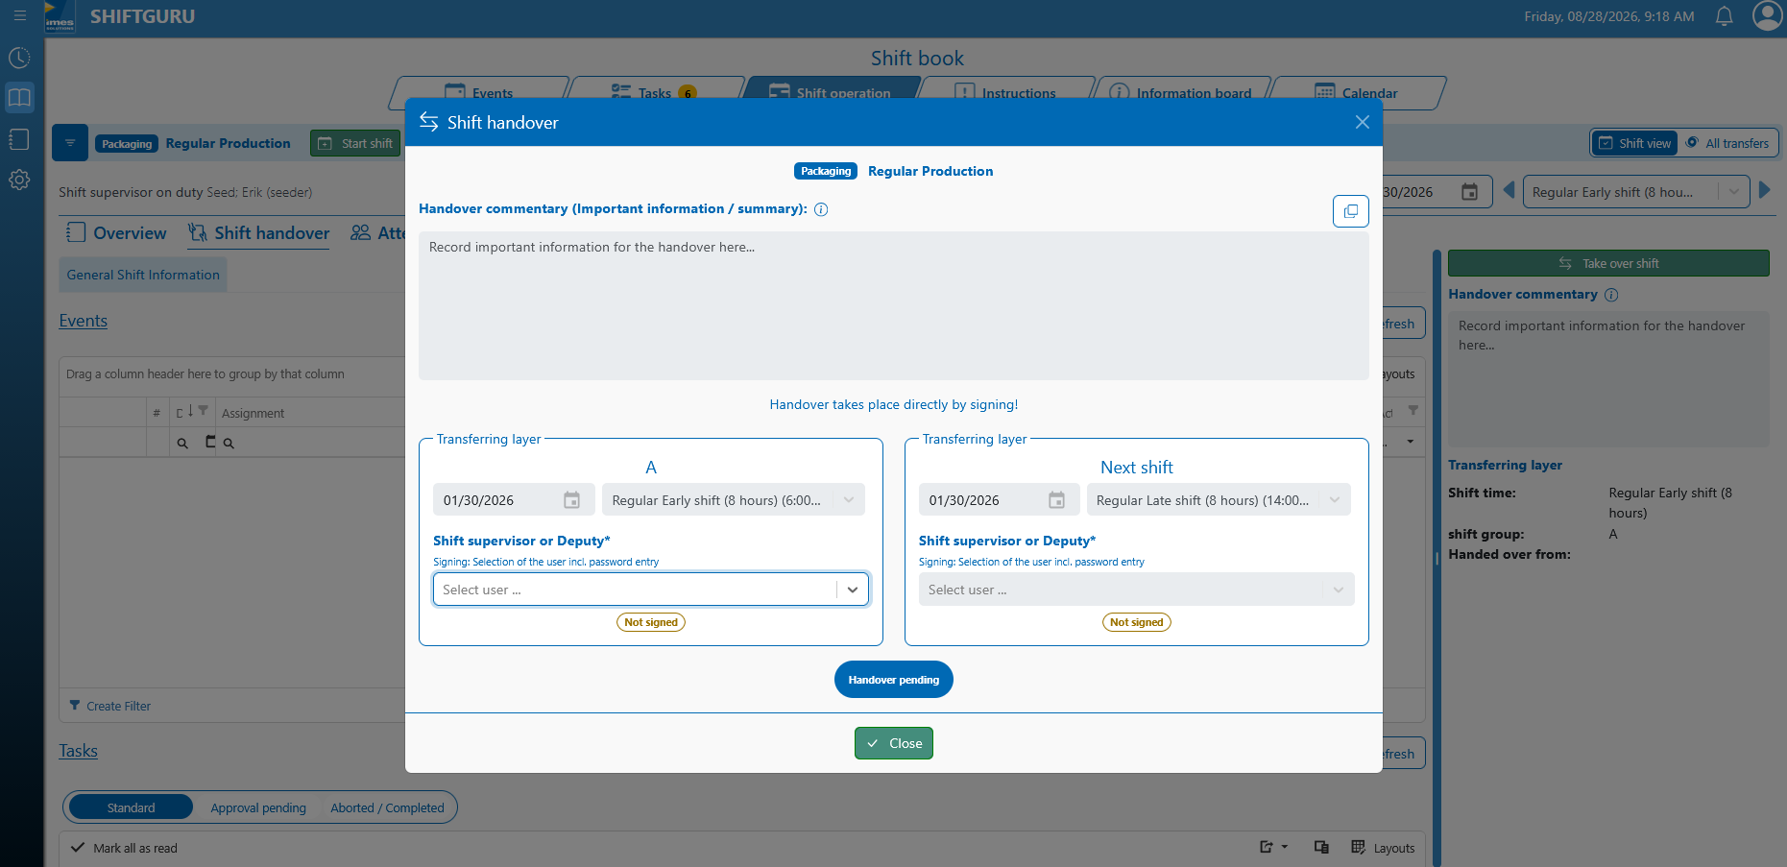Screen dimensions: 1787x867
Task: Open Layouts in tasks toolbar
Action: pyautogui.click(x=1383, y=848)
